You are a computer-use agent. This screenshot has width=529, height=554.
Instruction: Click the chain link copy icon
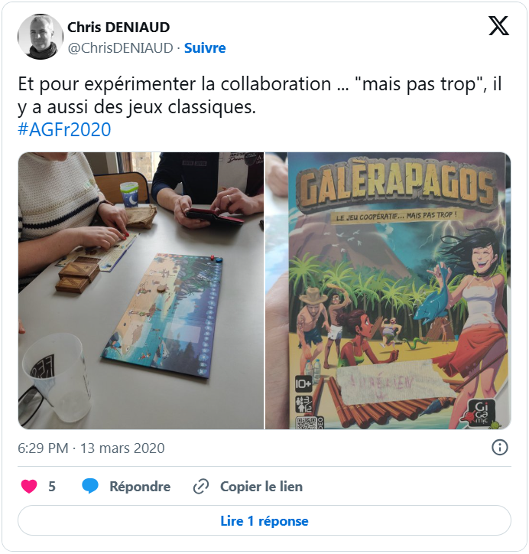201,487
